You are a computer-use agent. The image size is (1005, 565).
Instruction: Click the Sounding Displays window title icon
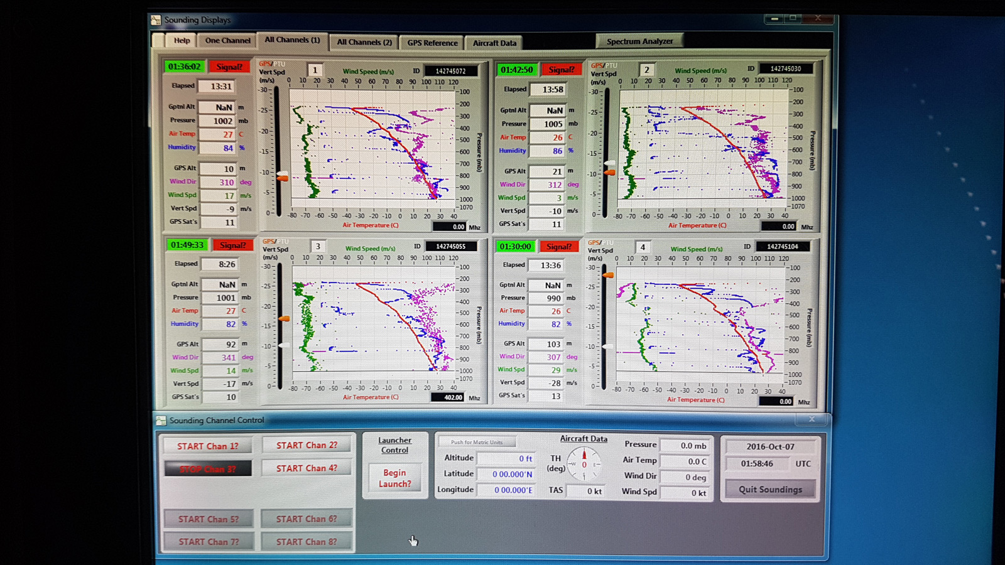156,20
